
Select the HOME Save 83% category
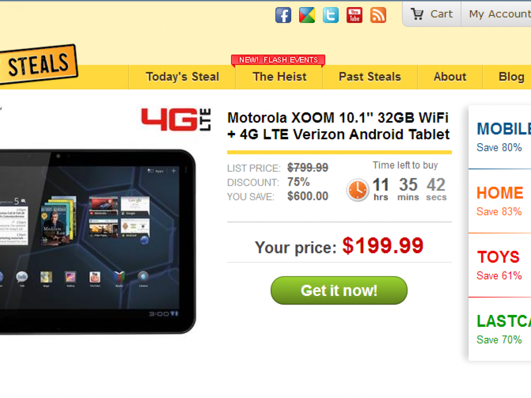point(500,201)
